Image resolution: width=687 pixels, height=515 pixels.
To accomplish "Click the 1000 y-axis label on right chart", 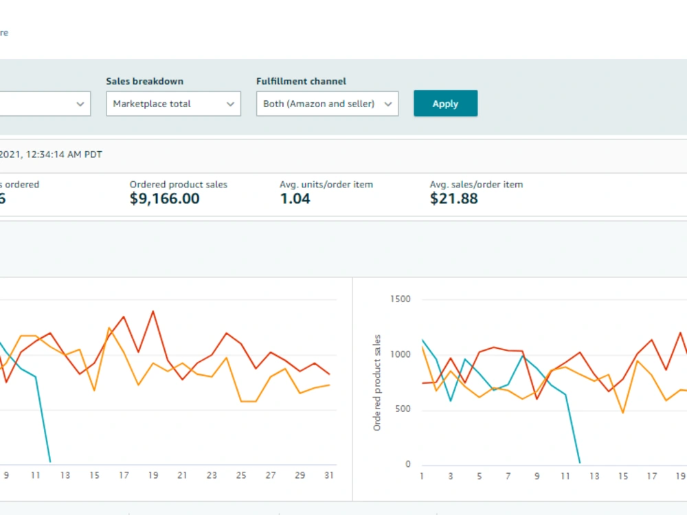I will tap(400, 354).
